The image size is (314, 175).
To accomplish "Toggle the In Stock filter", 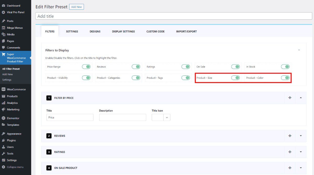I will (x=285, y=67).
